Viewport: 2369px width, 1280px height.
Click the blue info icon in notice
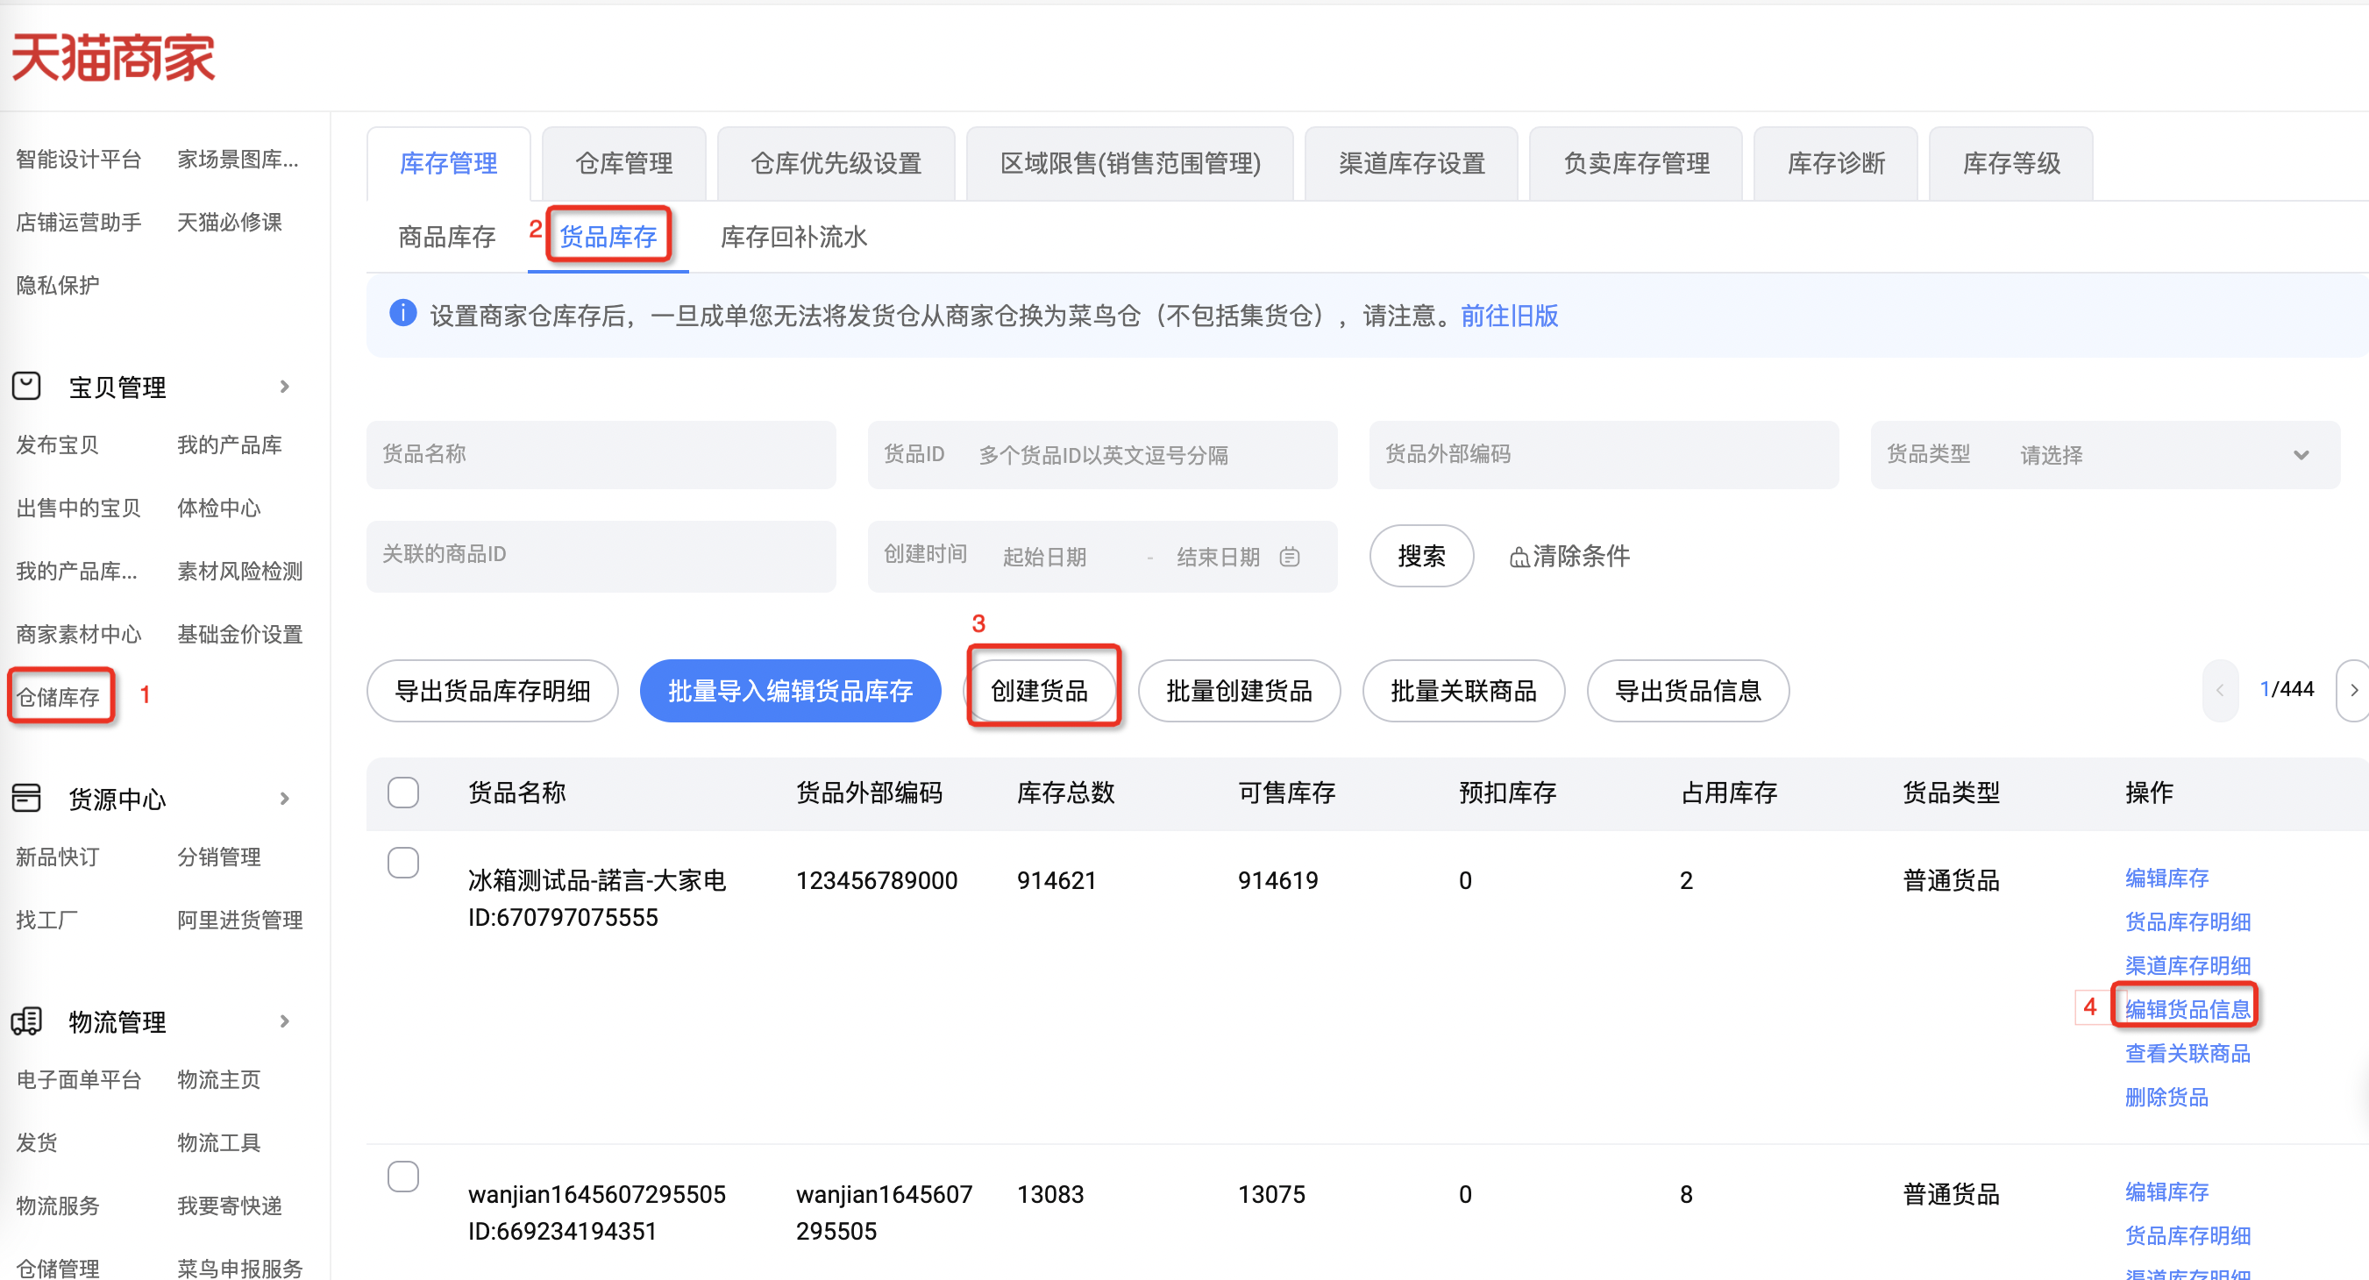[402, 314]
